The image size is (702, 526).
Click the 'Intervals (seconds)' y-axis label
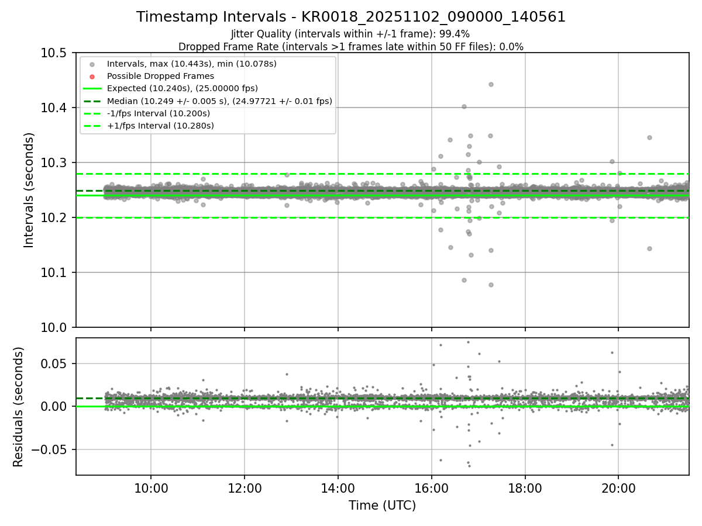(x=29, y=190)
